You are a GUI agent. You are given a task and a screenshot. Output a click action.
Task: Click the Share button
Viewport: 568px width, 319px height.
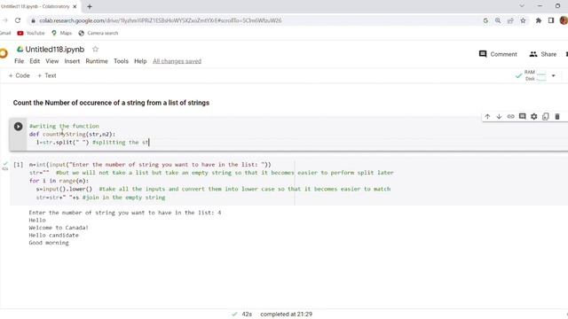542,54
